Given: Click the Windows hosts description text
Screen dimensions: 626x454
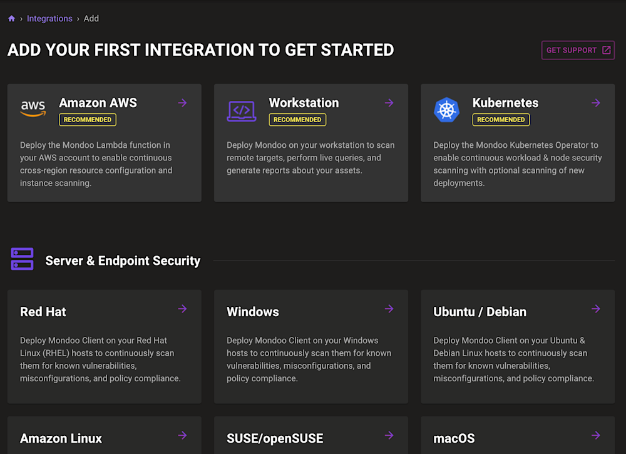Looking at the screenshot, I should coord(309,359).
